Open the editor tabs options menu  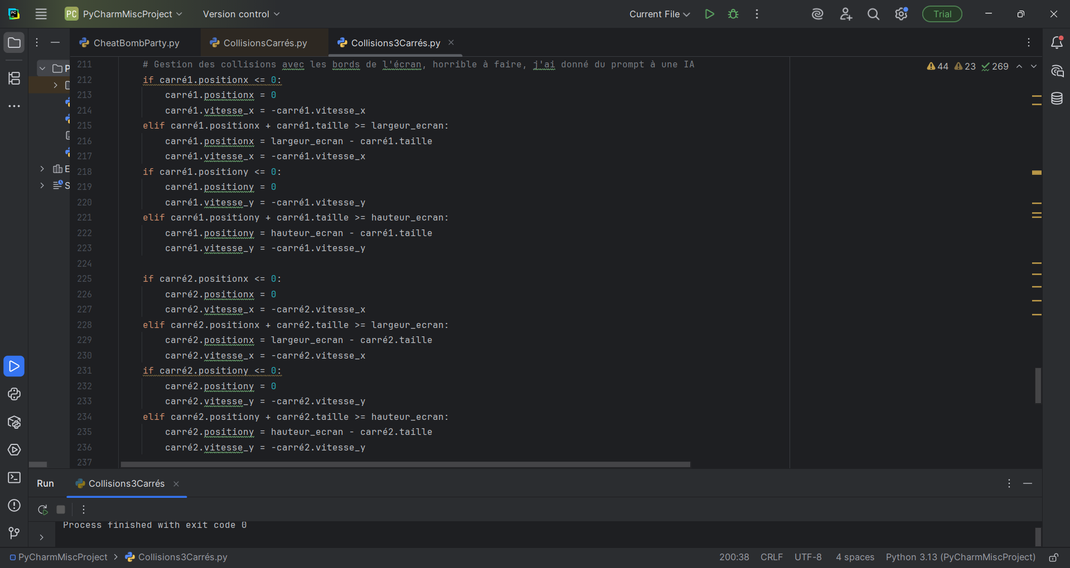[x=1029, y=43]
